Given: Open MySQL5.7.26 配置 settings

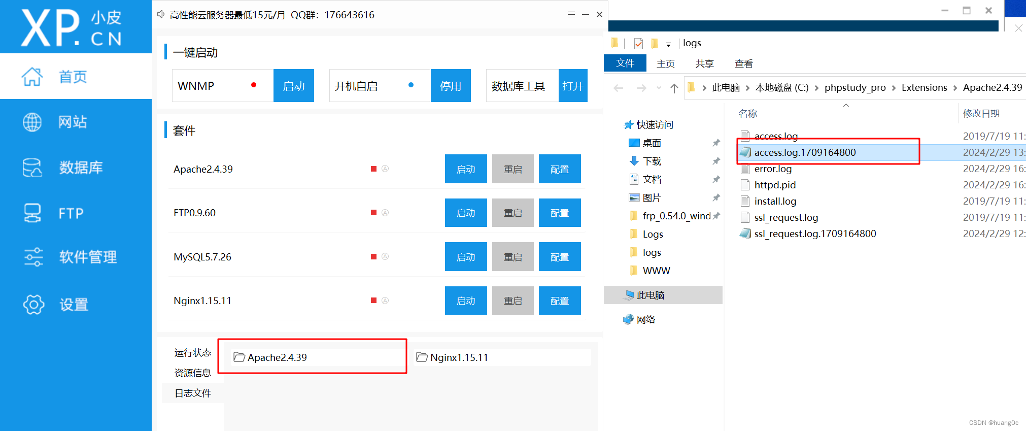Looking at the screenshot, I should 560,257.
